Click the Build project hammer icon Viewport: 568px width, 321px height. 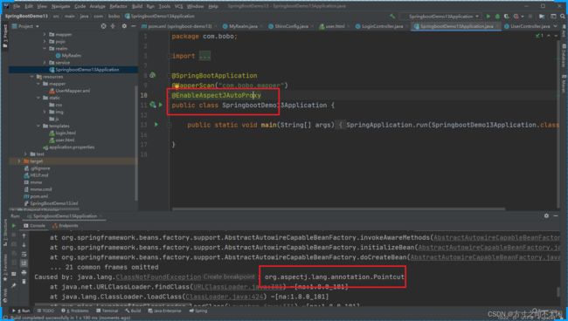(392, 17)
